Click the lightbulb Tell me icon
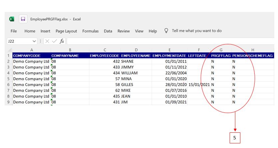This screenshot has width=278, height=148. click(x=166, y=31)
